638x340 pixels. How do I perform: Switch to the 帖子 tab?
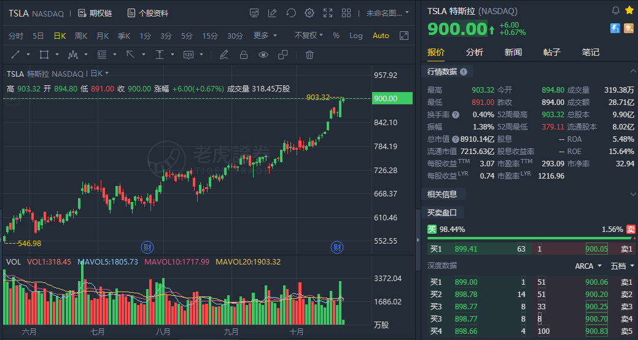click(x=552, y=52)
